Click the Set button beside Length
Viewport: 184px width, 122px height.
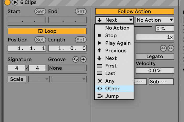81,40
